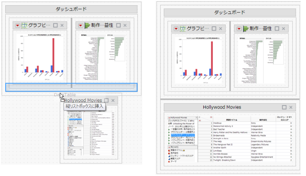Close グラフビ… panel in docked-table dashboard

click(x=221, y=28)
